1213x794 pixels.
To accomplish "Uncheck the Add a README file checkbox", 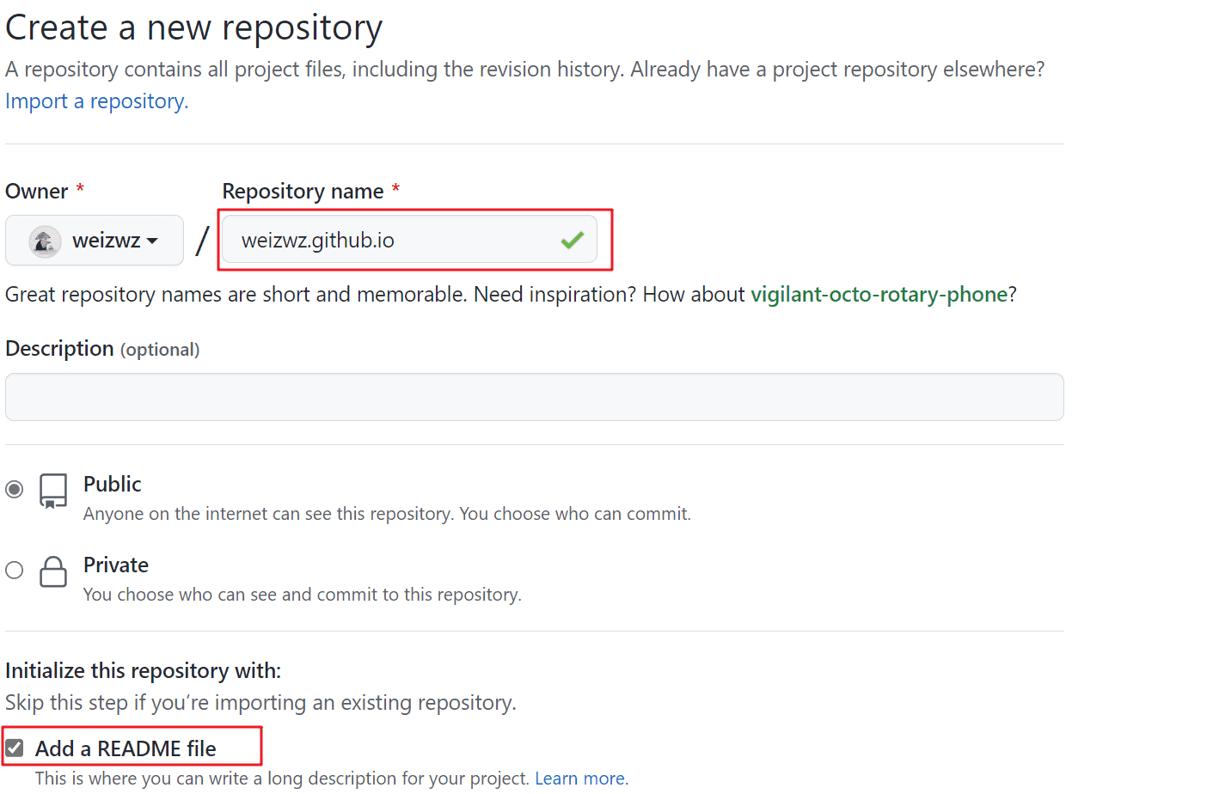I will tap(15, 748).
